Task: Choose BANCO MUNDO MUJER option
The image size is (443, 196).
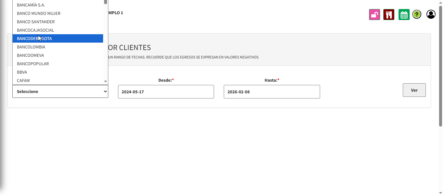Action: pos(39,13)
